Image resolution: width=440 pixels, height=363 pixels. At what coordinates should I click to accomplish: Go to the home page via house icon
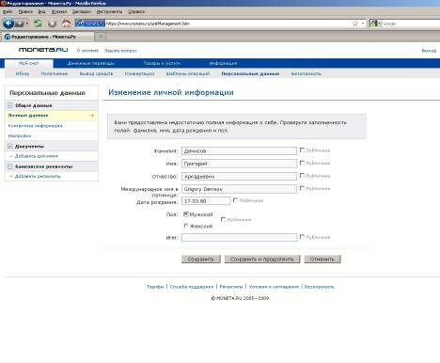pos(66,24)
